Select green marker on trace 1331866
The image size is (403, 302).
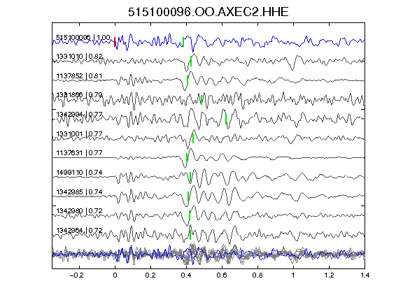tap(201, 100)
